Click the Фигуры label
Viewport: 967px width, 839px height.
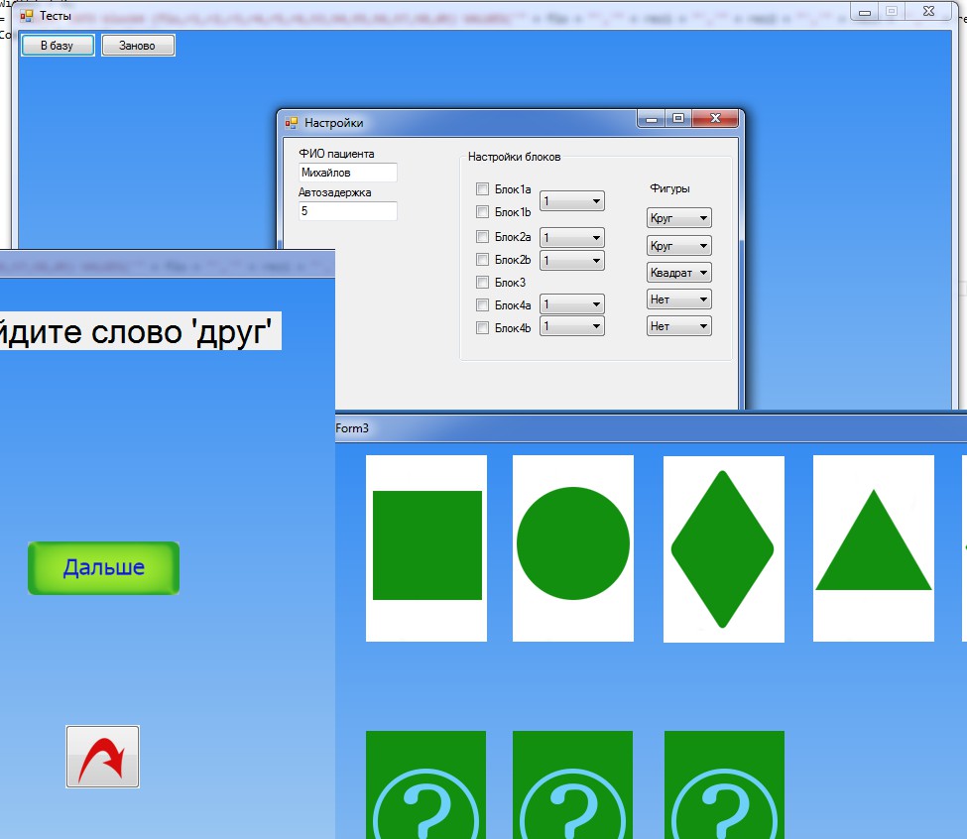(669, 188)
